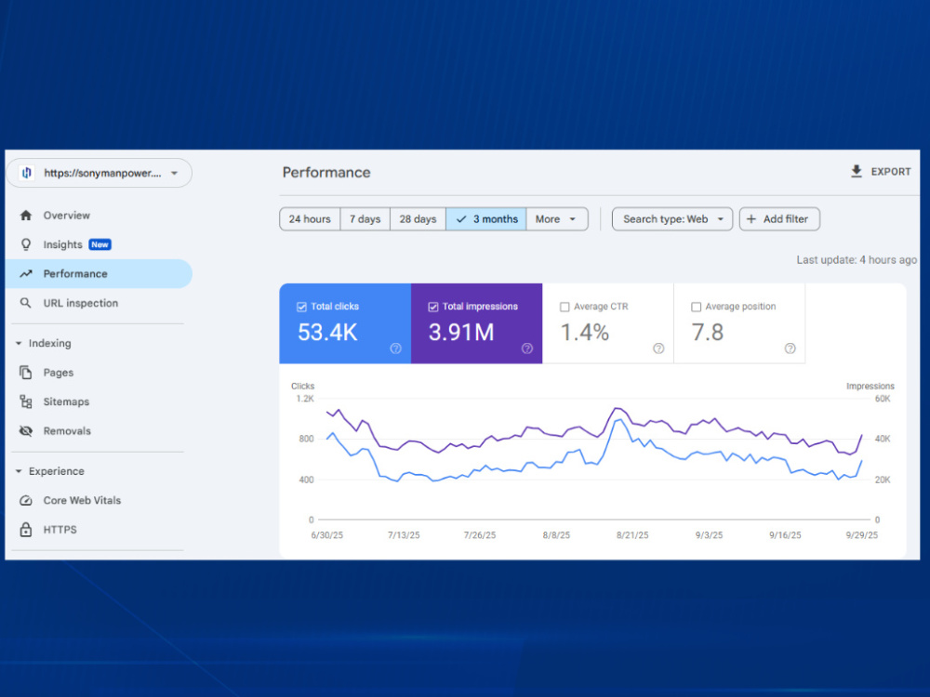Click the Performance trend-line icon
The width and height of the screenshot is (930, 697).
point(25,274)
